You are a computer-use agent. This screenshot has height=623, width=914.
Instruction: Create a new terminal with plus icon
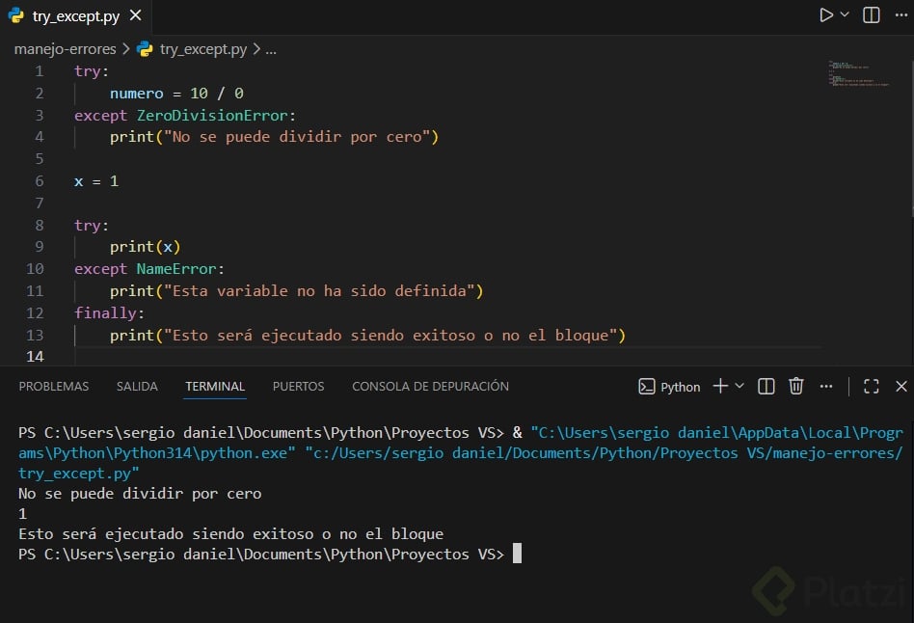720,386
